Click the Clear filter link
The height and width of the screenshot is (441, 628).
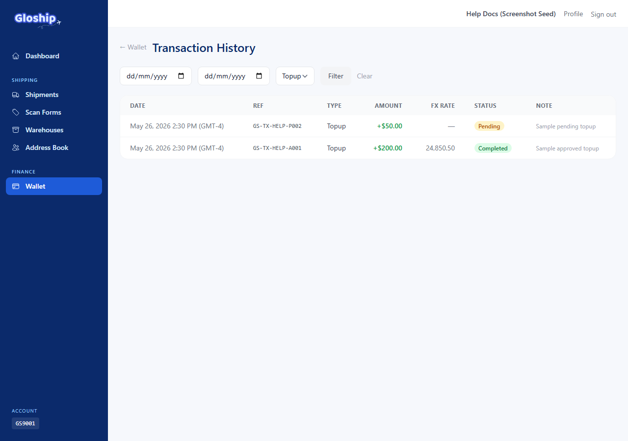[365, 76]
